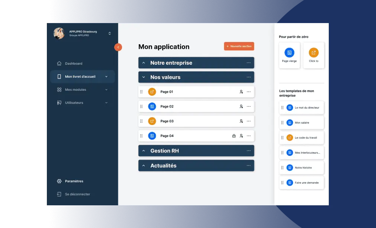Collapse sidebar with orange arrow button
Image resolution: width=376 pixels, height=228 pixels.
pyautogui.click(x=118, y=47)
